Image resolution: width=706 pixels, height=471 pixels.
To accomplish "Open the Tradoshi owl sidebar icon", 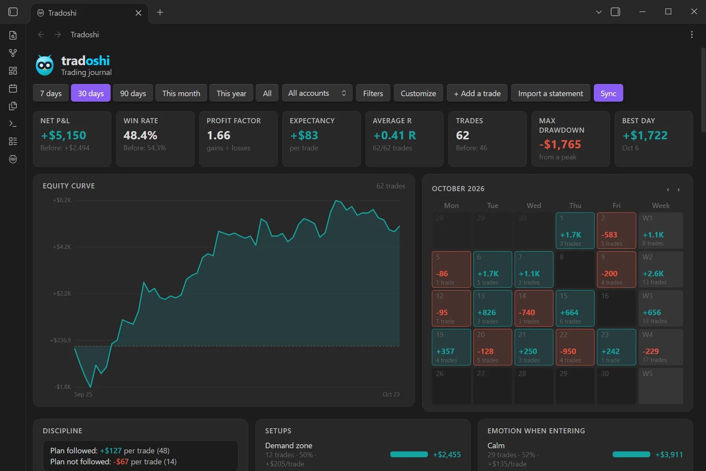I will pyautogui.click(x=13, y=159).
